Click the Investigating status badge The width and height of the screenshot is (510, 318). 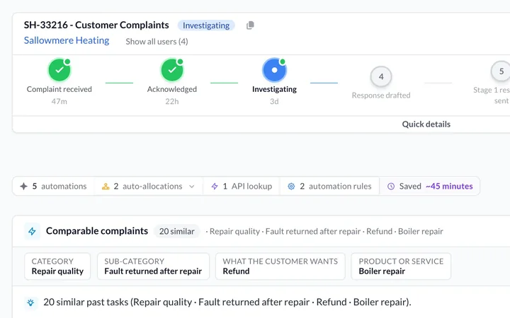pyautogui.click(x=206, y=25)
